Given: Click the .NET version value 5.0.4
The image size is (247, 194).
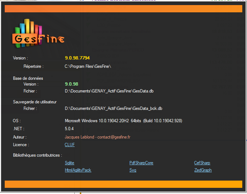Looking at the screenshot, I should tap(69, 129).
